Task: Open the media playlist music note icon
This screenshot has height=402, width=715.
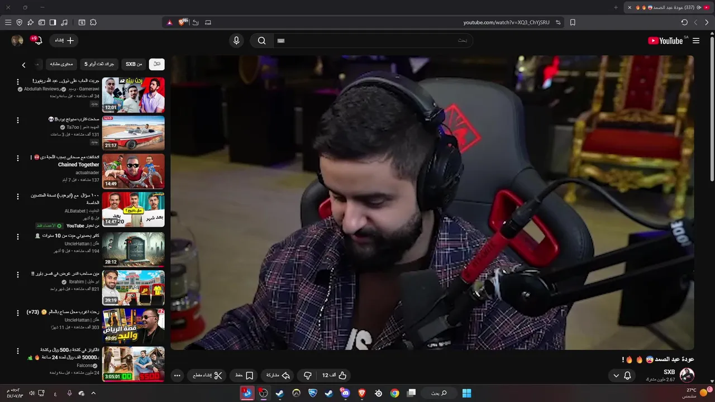Action: click(x=64, y=22)
